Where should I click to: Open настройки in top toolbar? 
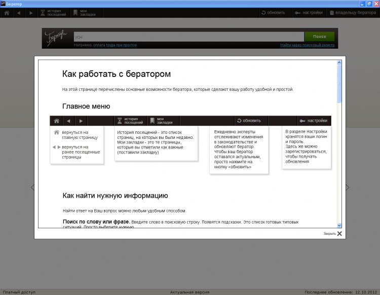tap(309, 13)
